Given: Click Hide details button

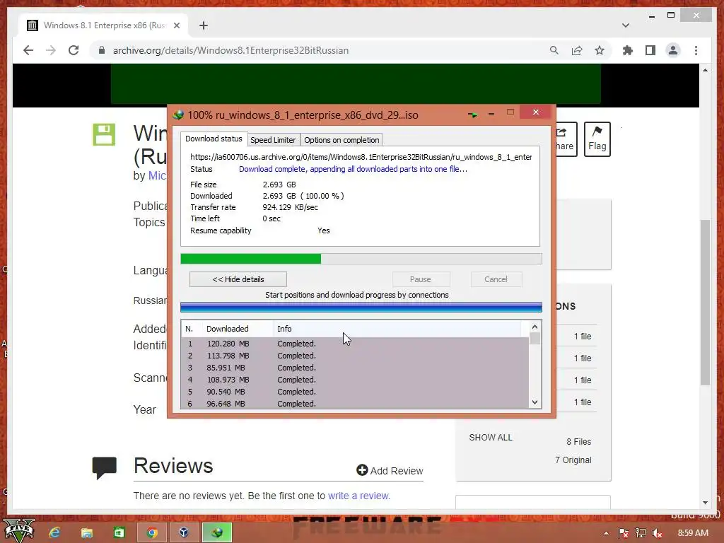Looking at the screenshot, I should tap(238, 279).
